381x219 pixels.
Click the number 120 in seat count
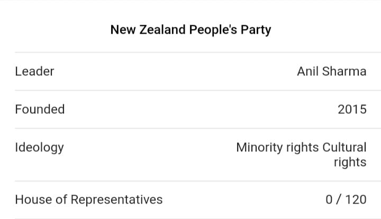(355, 199)
